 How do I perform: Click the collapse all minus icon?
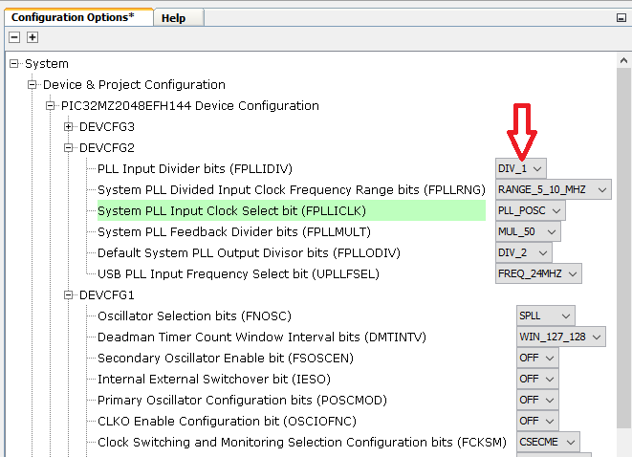tap(14, 36)
